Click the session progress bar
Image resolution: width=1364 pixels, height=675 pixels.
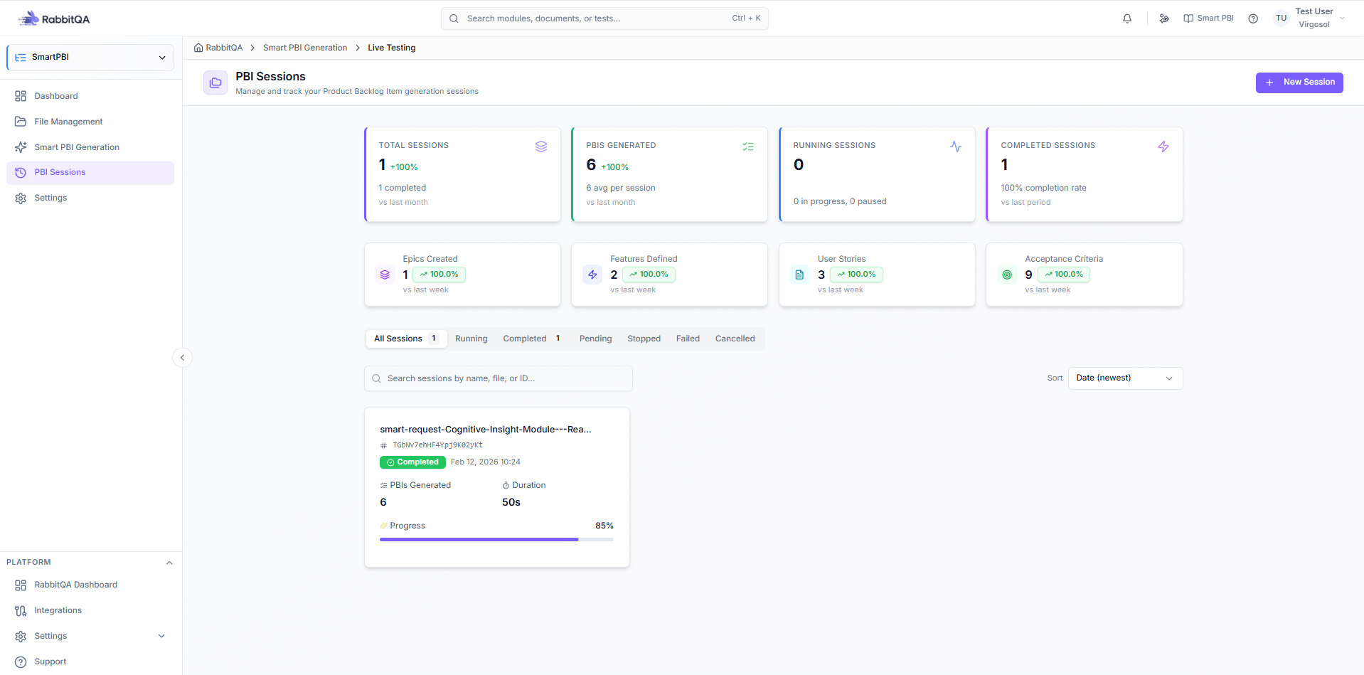point(496,540)
